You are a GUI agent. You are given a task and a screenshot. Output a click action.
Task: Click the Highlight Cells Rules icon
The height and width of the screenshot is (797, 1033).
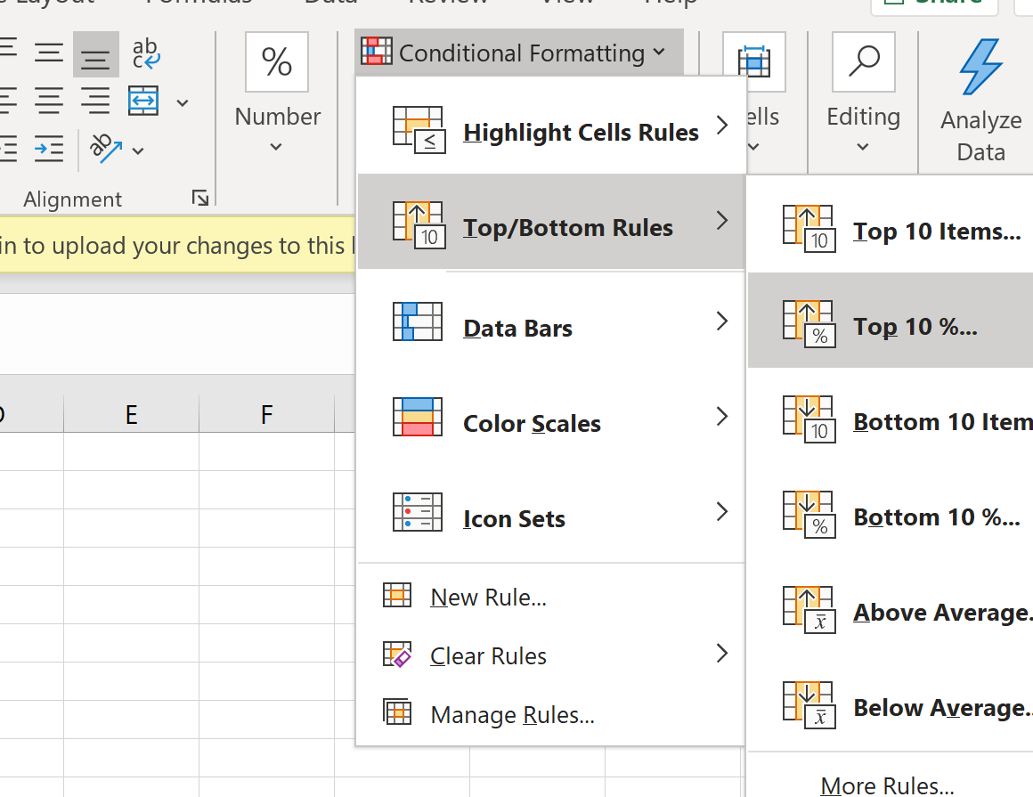[x=419, y=129]
